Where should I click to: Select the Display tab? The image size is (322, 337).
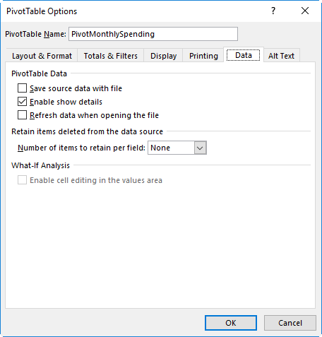click(x=163, y=56)
